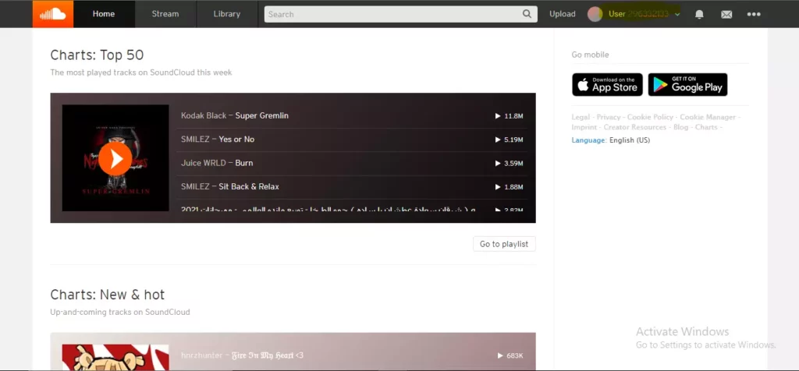Click the User name in the header
This screenshot has height=371, width=799.
point(638,14)
